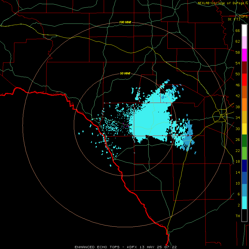This screenshot has height=249, width=249.
Task: Click the legend value 50
Action: [238, 74]
